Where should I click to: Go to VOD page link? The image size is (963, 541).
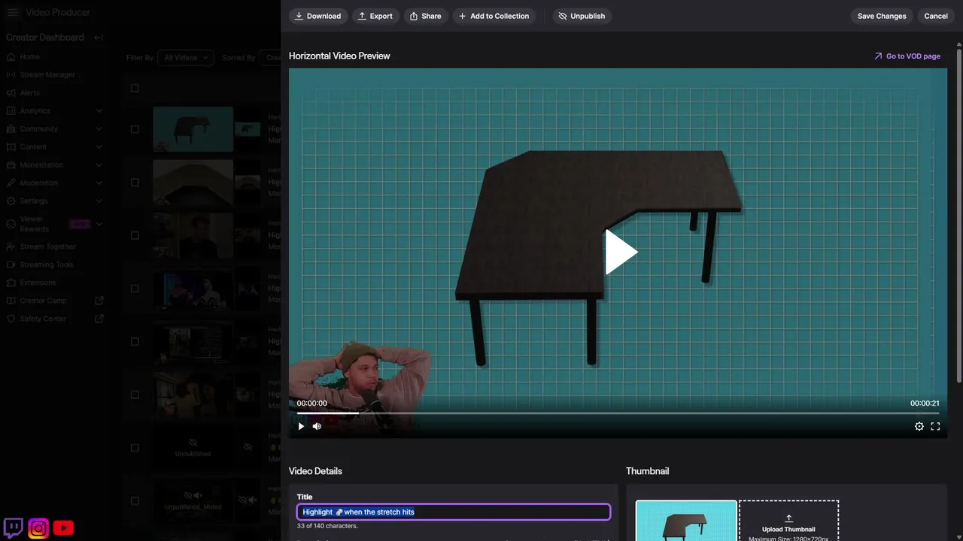907,56
